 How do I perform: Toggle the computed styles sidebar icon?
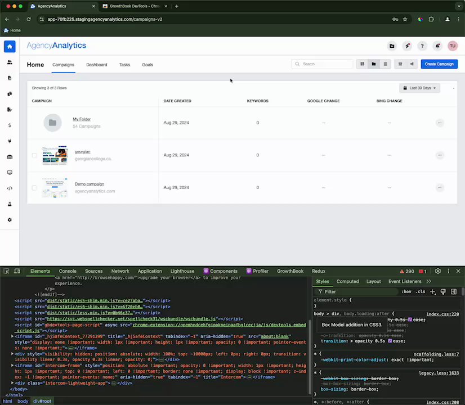(x=454, y=292)
